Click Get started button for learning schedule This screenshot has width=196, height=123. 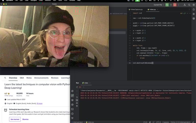15,119
